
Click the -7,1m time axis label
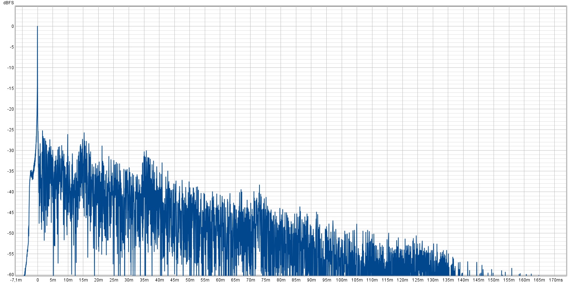pos(16,280)
